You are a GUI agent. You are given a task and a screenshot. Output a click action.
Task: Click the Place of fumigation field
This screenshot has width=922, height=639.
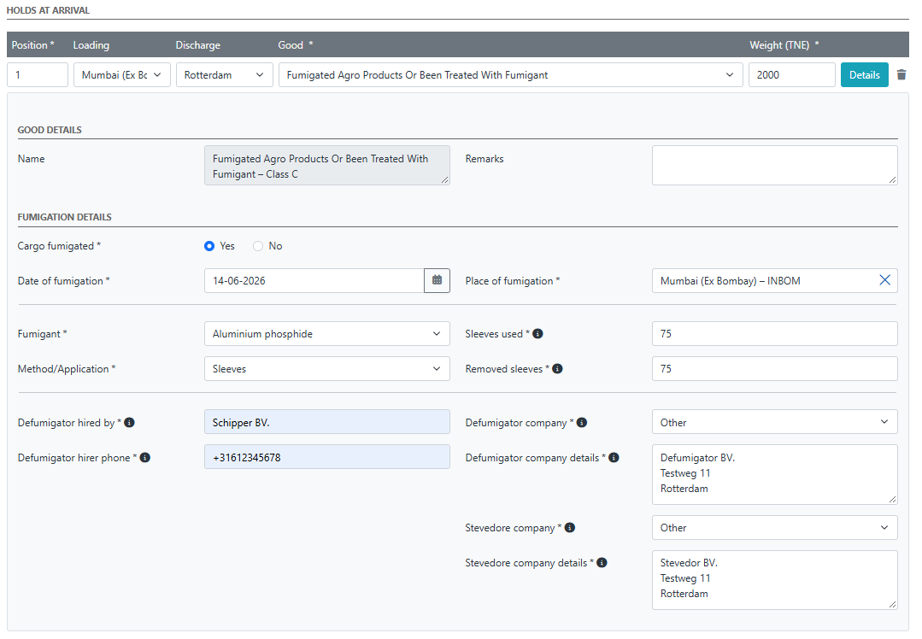click(x=774, y=280)
